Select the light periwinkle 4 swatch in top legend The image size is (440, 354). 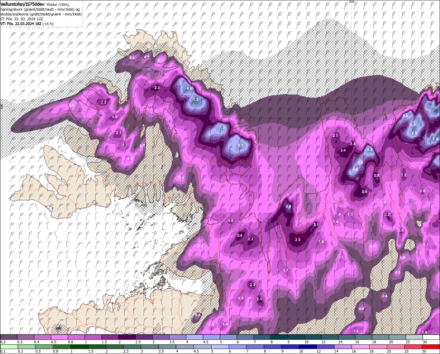(x=195, y=337)
